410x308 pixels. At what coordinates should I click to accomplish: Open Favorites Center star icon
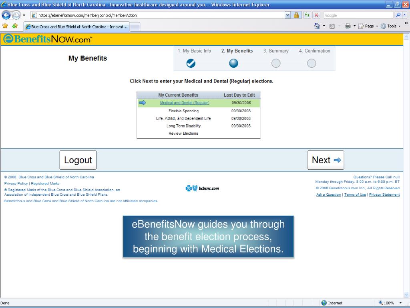(x=5, y=26)
